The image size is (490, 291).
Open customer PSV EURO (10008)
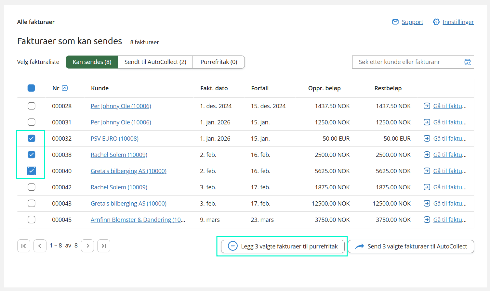point(114,138)
